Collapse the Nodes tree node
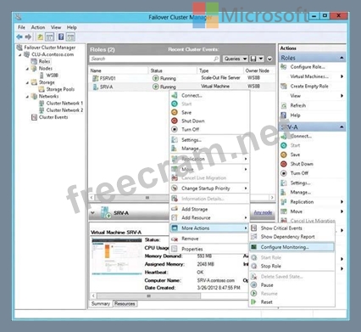The width and height of the screenshot is (361, 332). tap(27, 69)
